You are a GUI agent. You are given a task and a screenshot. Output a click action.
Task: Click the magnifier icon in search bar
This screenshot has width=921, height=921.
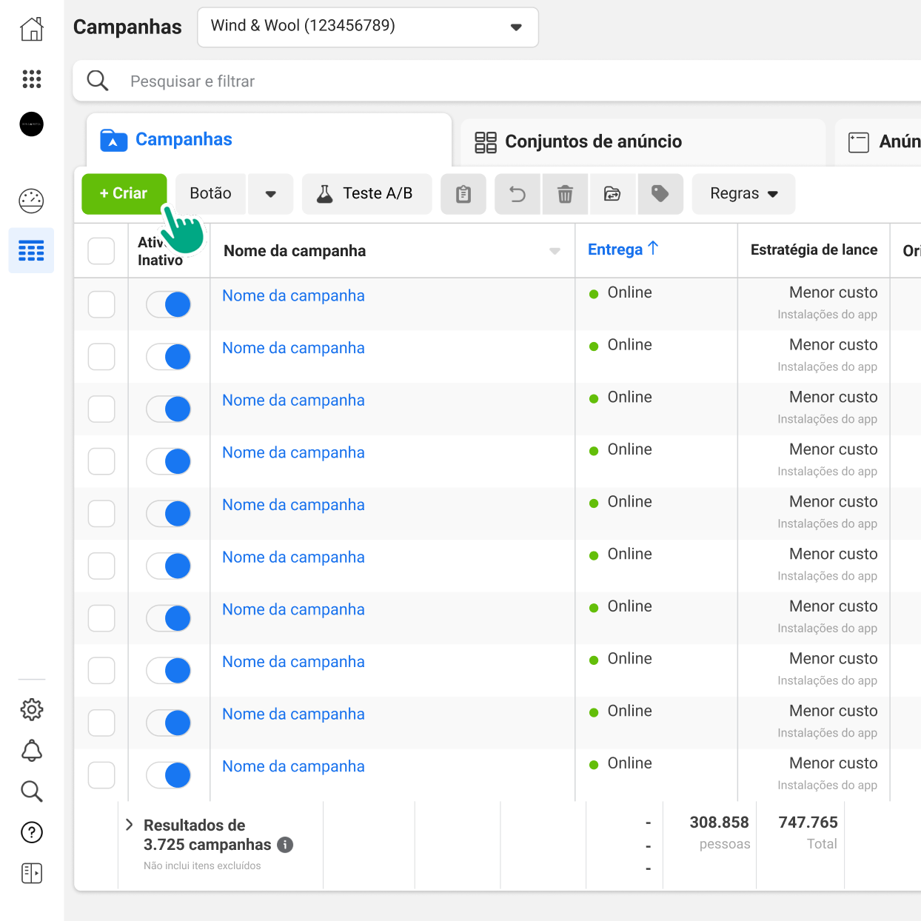coord(98,81)
